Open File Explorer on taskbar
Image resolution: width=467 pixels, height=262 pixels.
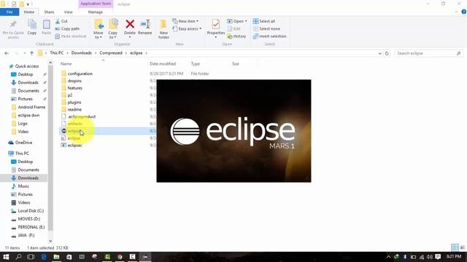[56, 257]
